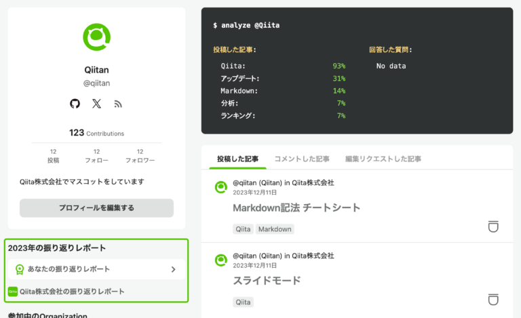521x318 pixels.
Task: Switch to the 編集リクエストした記事 tab
Action: [x=383, y=159]
